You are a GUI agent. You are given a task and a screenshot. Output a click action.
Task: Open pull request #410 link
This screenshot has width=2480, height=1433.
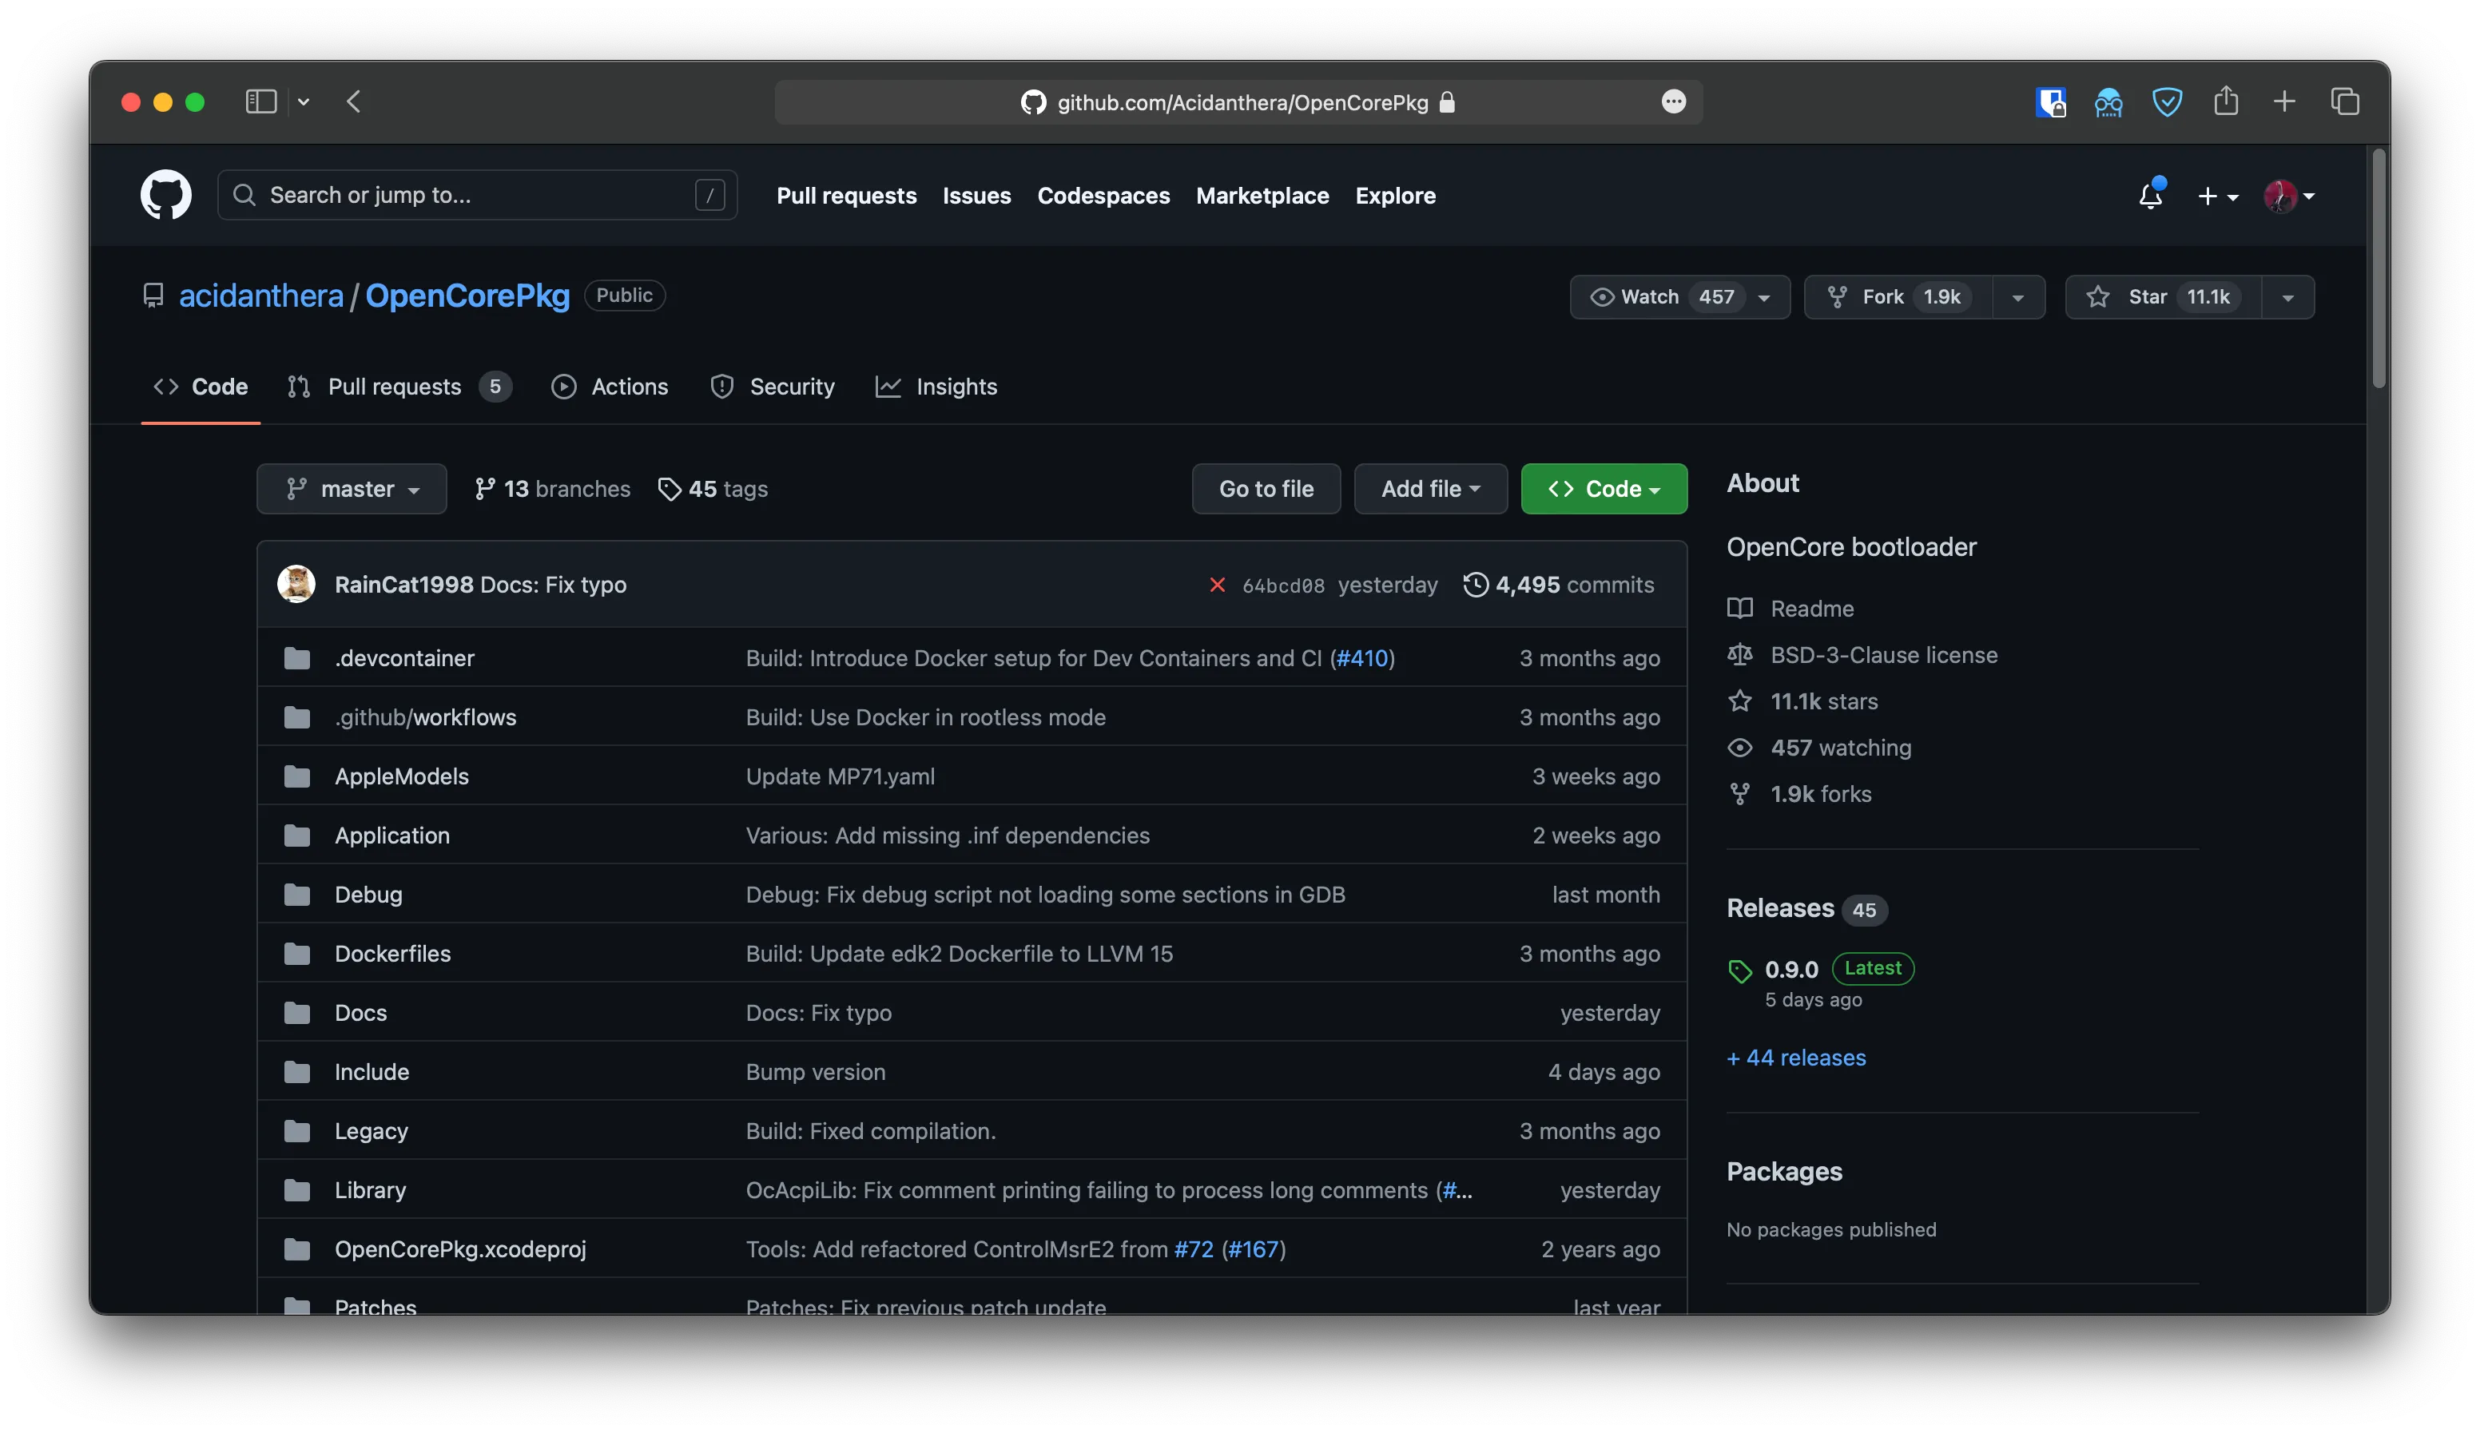tap(1362, 658)
